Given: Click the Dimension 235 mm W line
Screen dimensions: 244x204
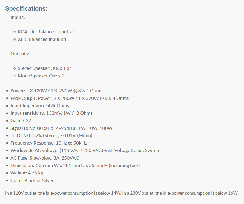Looking at the screenshot, I should 75,165.
